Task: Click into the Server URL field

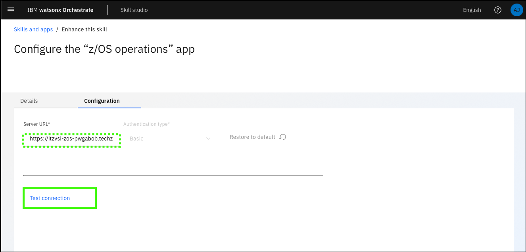Action: (71, 139)
